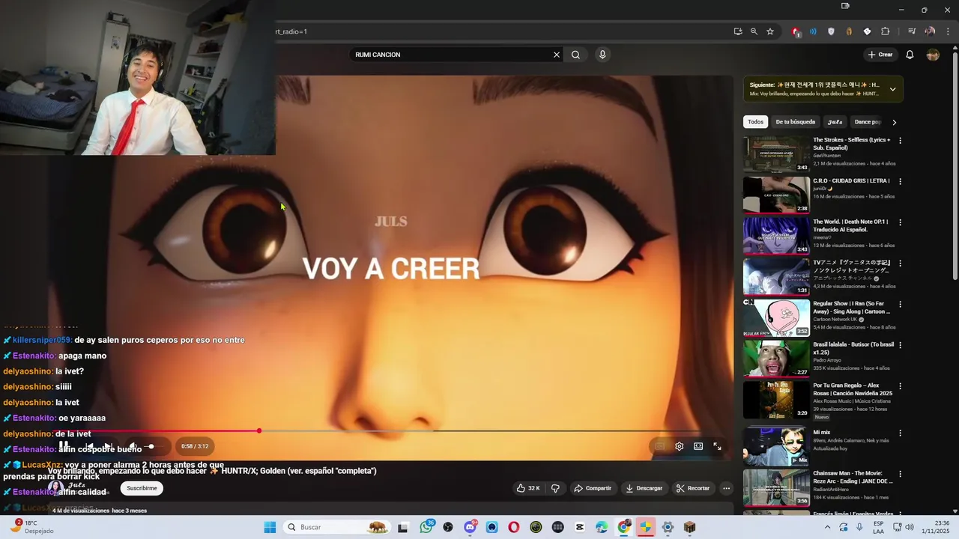The height and width of the screenshot is (539, 959).
Task: Open the YouTube account avatar menu
Action: point(933,55)
